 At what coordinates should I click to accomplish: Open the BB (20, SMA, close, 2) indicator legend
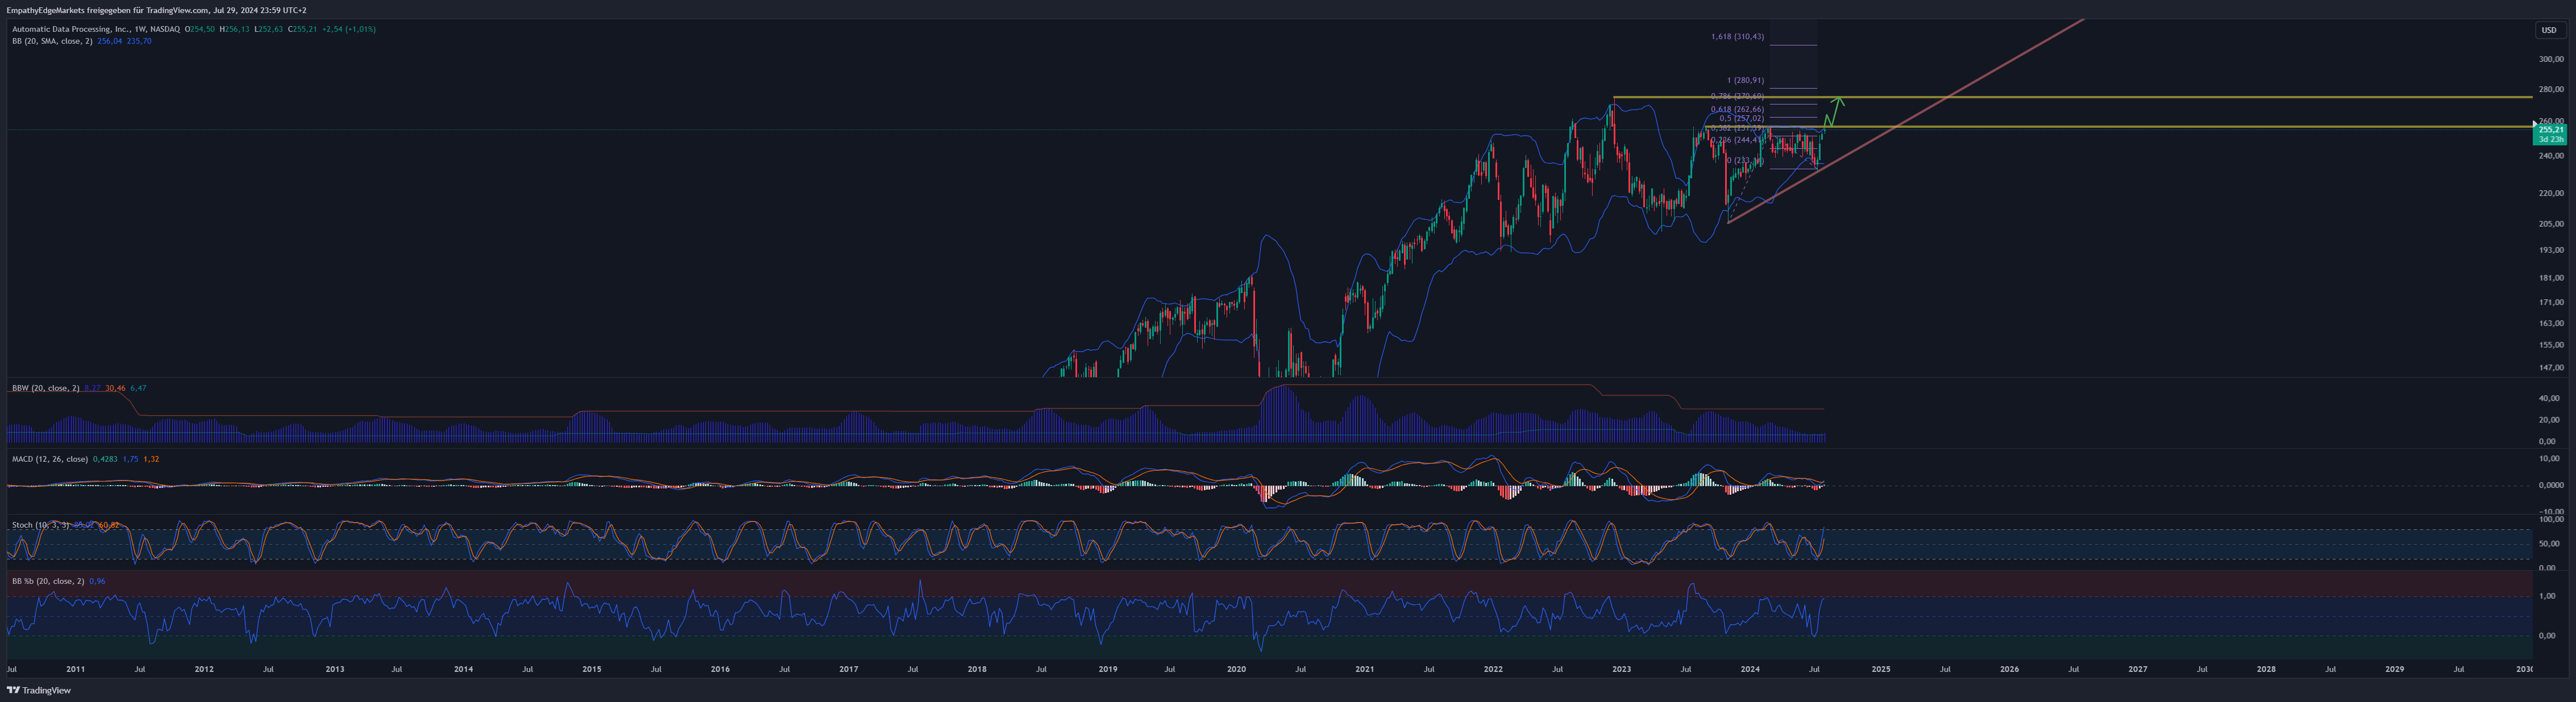click(52, 41)
